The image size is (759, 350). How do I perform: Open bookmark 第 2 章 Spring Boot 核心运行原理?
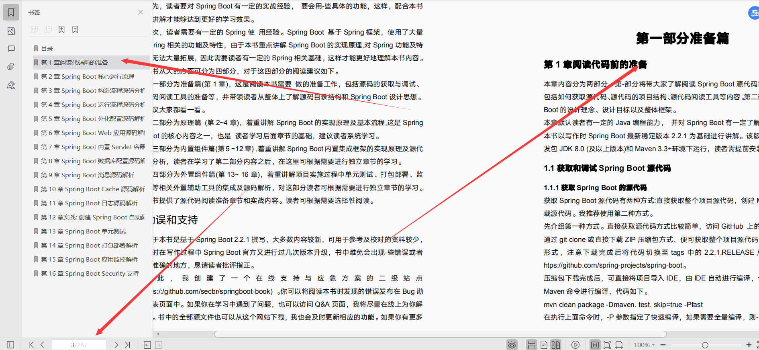tap(88, 76)
